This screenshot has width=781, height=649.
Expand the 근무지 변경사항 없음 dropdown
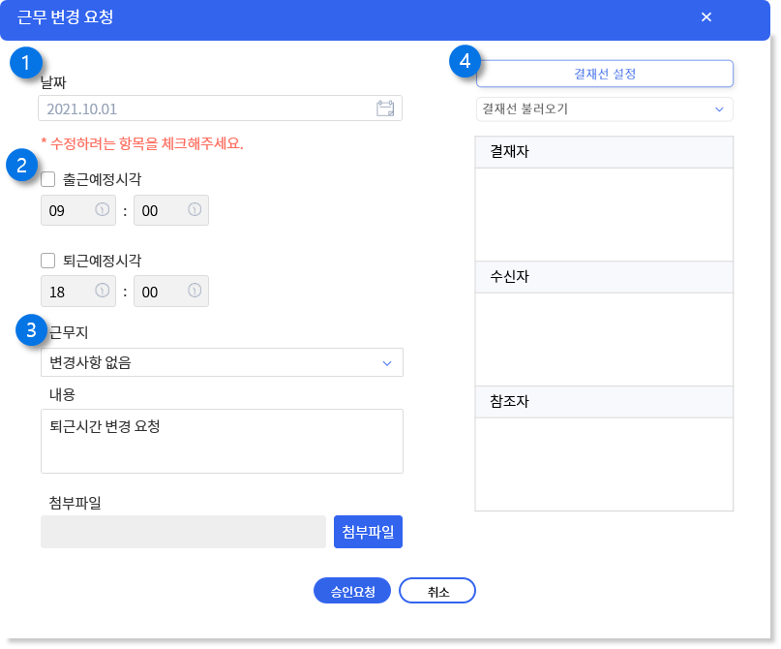click(223, 362)
